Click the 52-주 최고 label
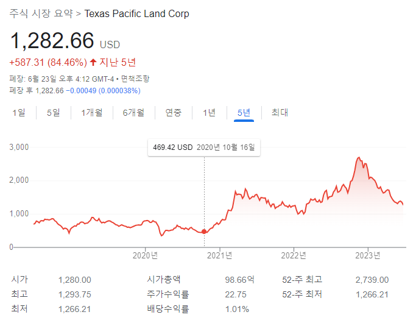Viewport: 416px width, 323px height. (x=302, y=279)
